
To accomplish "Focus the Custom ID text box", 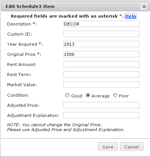I will pos(101,34).
